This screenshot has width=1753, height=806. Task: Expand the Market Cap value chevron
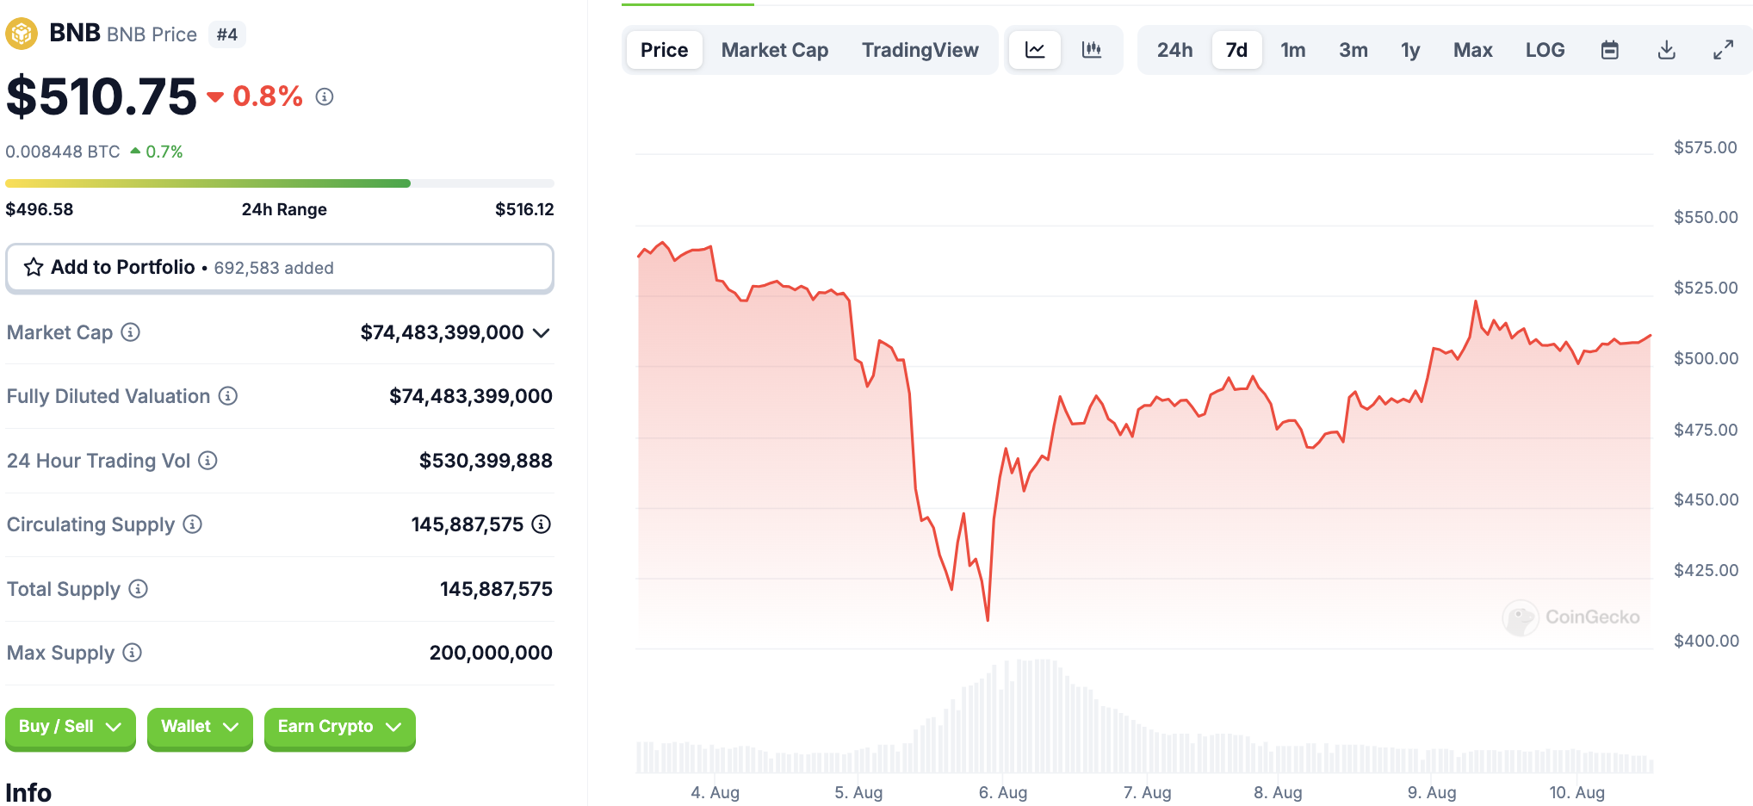542,333
